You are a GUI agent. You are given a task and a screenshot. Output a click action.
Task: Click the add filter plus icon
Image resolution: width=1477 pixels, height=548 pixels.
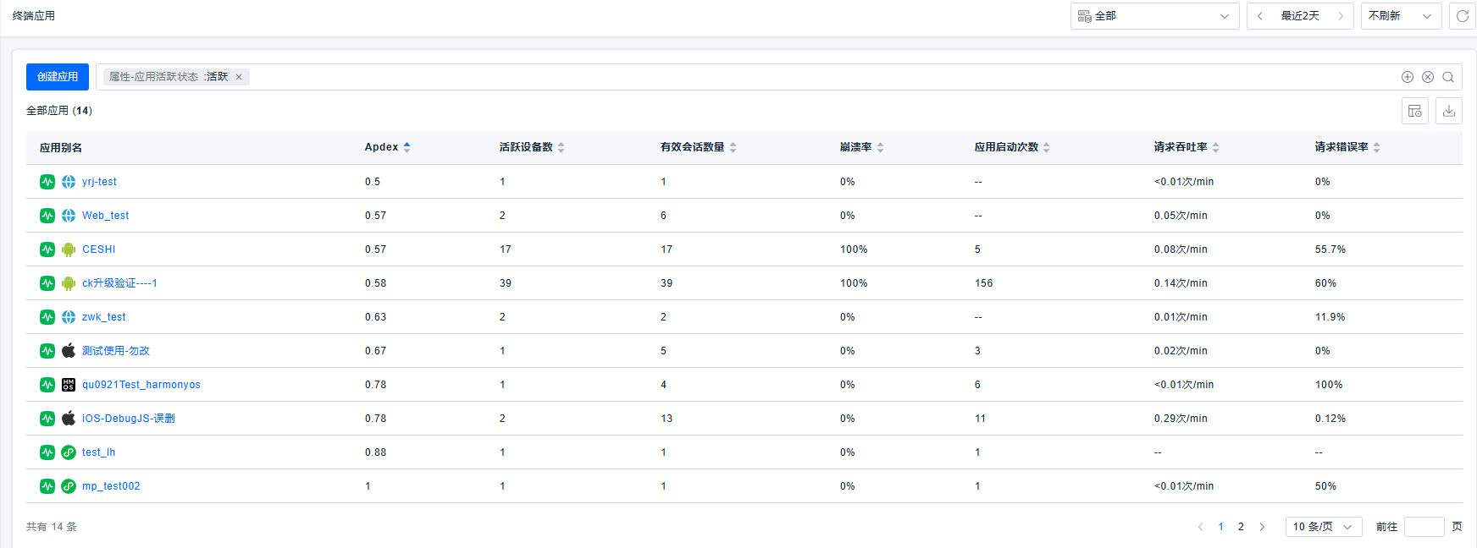point(1408,77)
